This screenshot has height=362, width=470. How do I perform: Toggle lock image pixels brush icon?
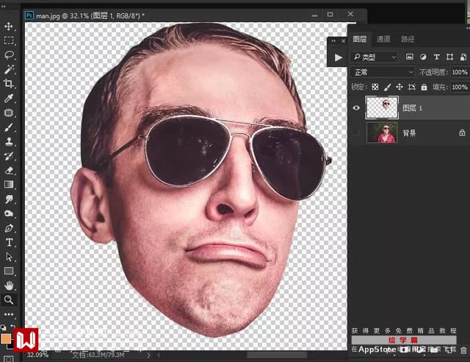click(387, 87)
